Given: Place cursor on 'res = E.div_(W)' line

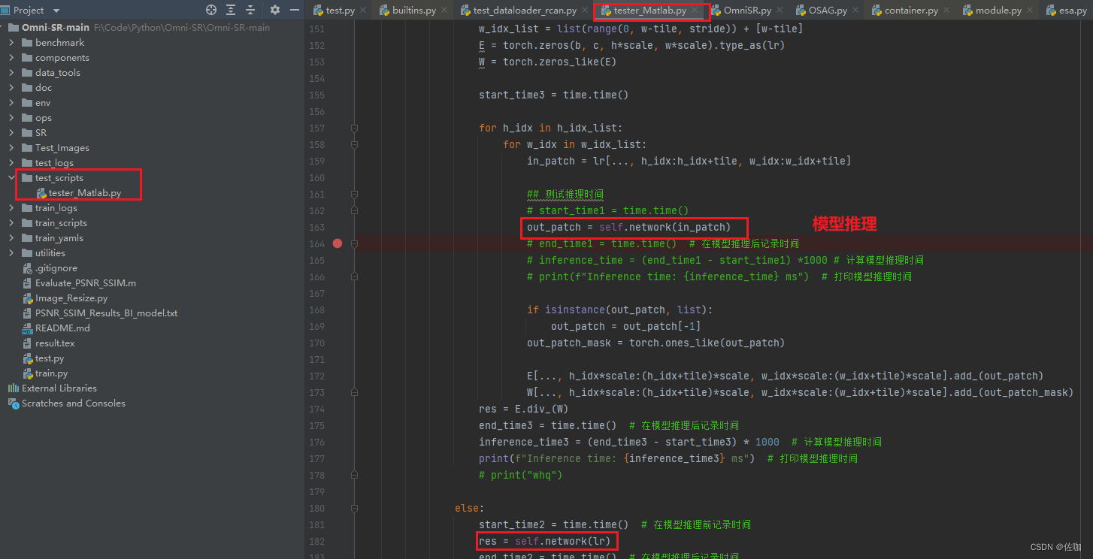Looking at the screenshot, I should click(524, 409).
